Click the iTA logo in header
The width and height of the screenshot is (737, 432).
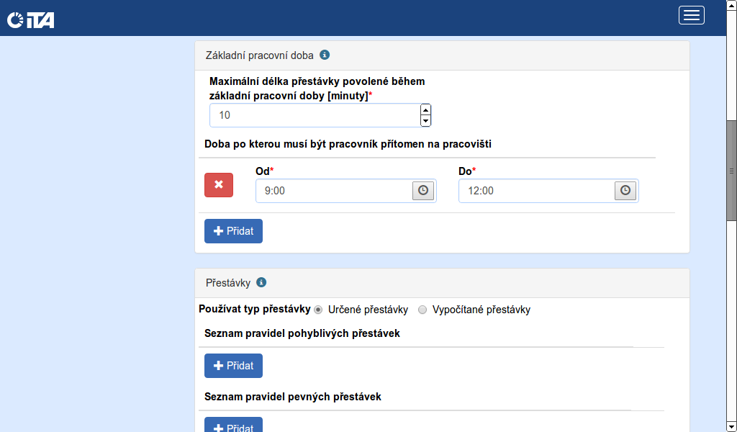tap(31, 20)
